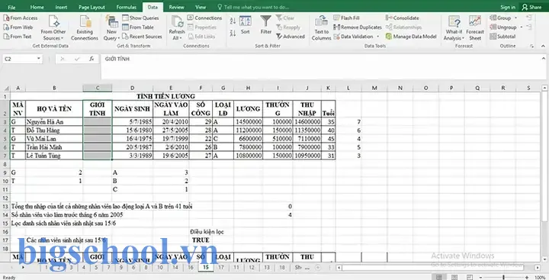Viewport: 549px width, 280px height.
Task: Select column C header
Action: click(98, 88)
